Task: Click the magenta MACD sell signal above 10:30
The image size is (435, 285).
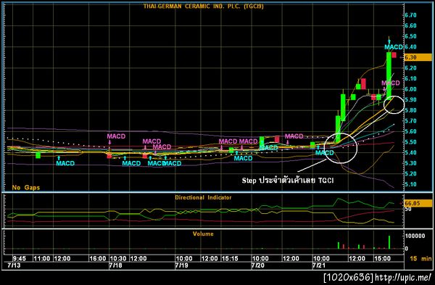Action: [116, 136]
